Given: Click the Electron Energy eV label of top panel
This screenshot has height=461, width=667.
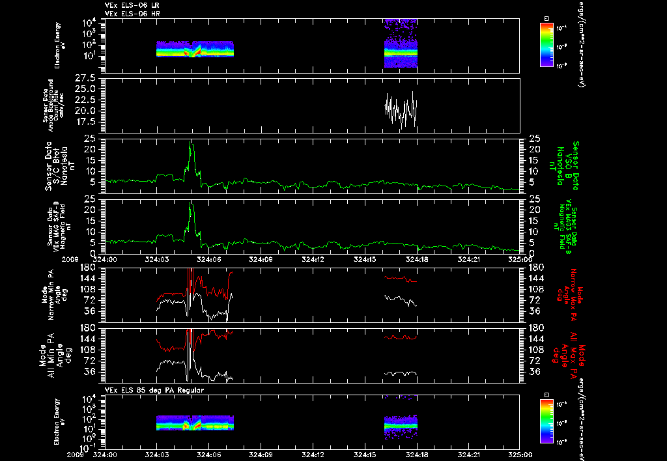Looking at the screenshot, I should [59, 46].
